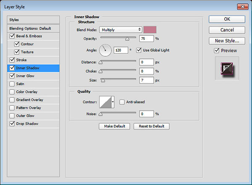The height and width of the screenshot is (185, 252).
Task: Open the inner shadow color swatch
Action: (150, 30)
